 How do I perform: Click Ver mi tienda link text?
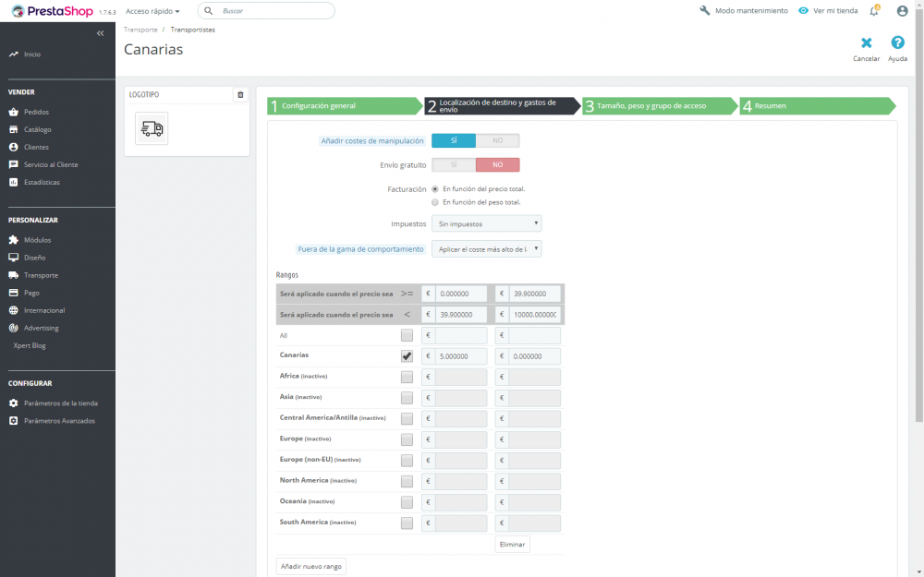tap(835, 10)
